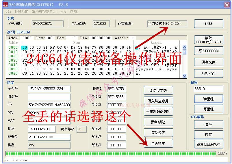The width and height of the screenshot is (232, 164).
Task: Click 保存文件 button
Action: (x=209, y=62)
